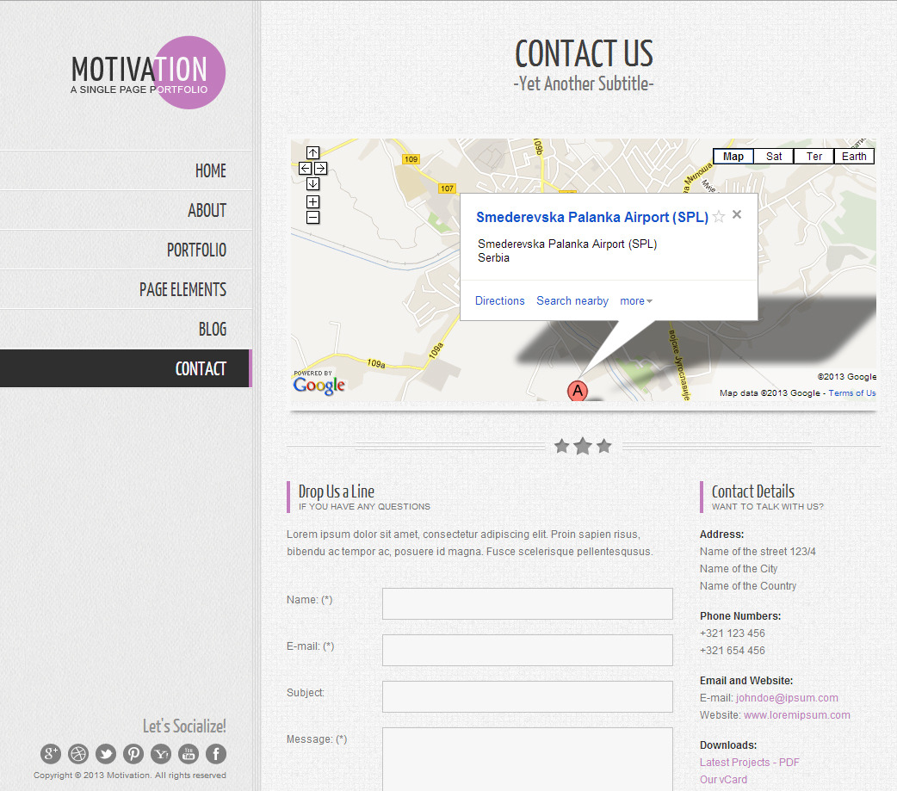Image resolution: width=897 pixels, height=791 pixels.
Task: Zoom in on the map with the plus icon
Action: [312, 202]
